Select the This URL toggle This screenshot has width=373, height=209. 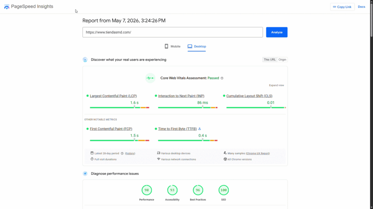point(270,60)
